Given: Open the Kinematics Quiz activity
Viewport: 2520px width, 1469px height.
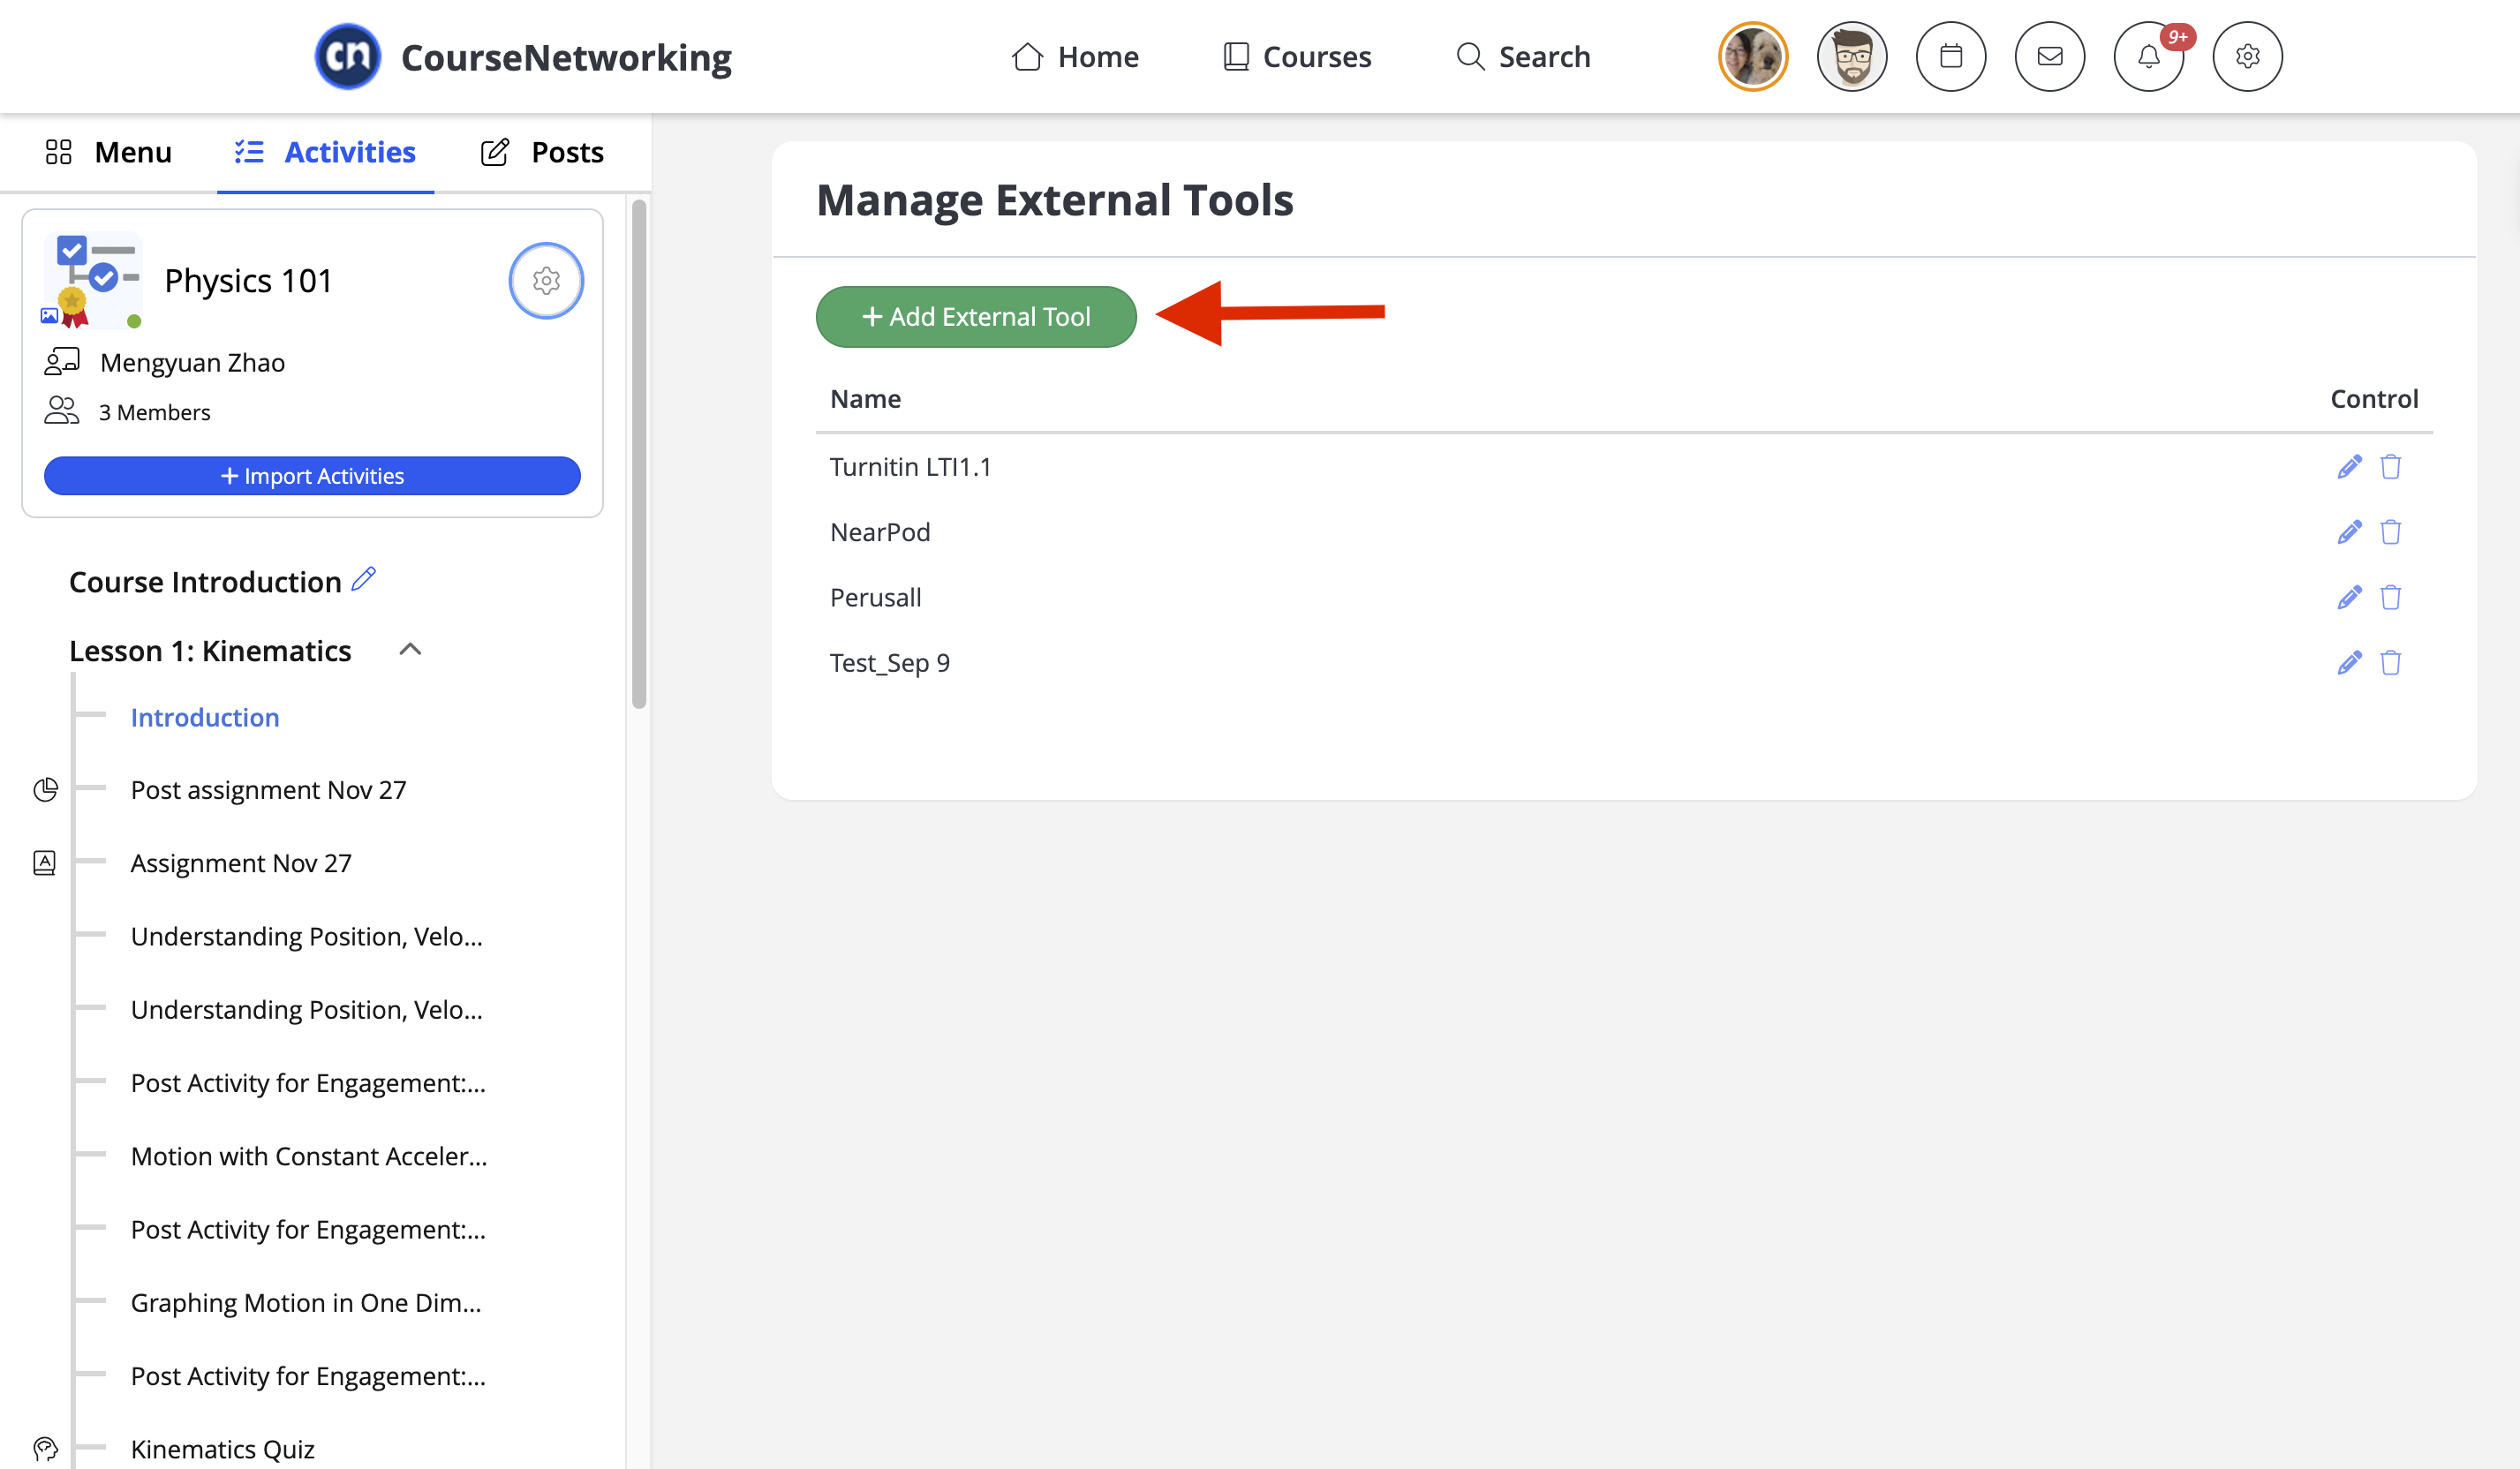Looking at the screenshot, I should pos(223,1449).
